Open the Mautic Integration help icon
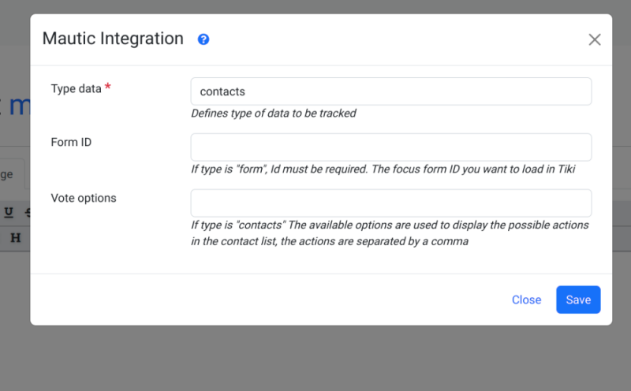Screen dimensions: 631x391 point(203,39)
